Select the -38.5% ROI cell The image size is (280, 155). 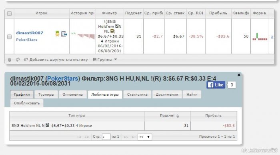pos(196,36)
